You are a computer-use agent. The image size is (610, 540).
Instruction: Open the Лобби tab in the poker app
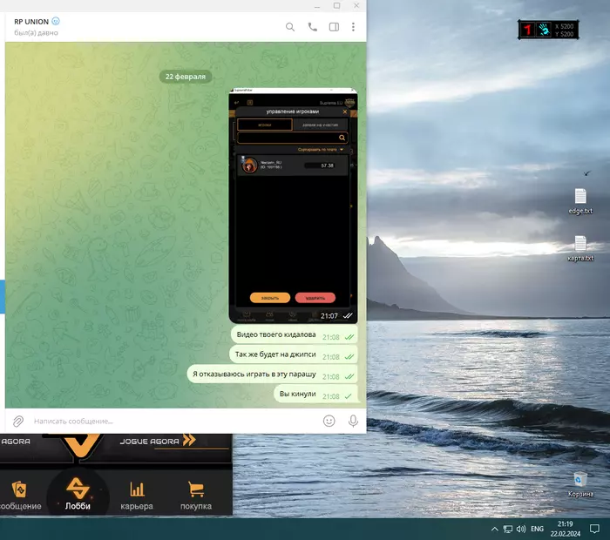tap(78, 493)
